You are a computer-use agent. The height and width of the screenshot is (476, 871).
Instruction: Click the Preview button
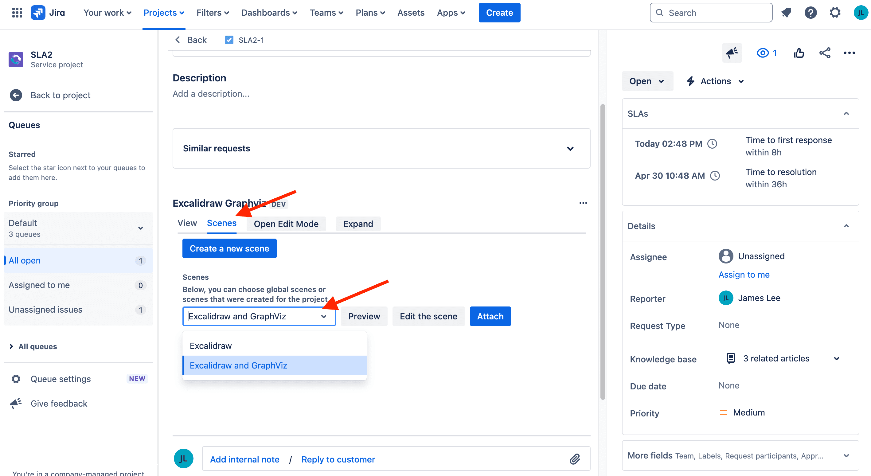coord(364,316)
